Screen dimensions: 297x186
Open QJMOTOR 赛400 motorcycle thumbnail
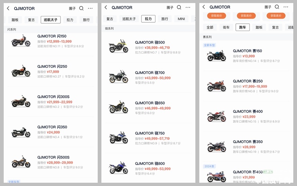[216, 116]
